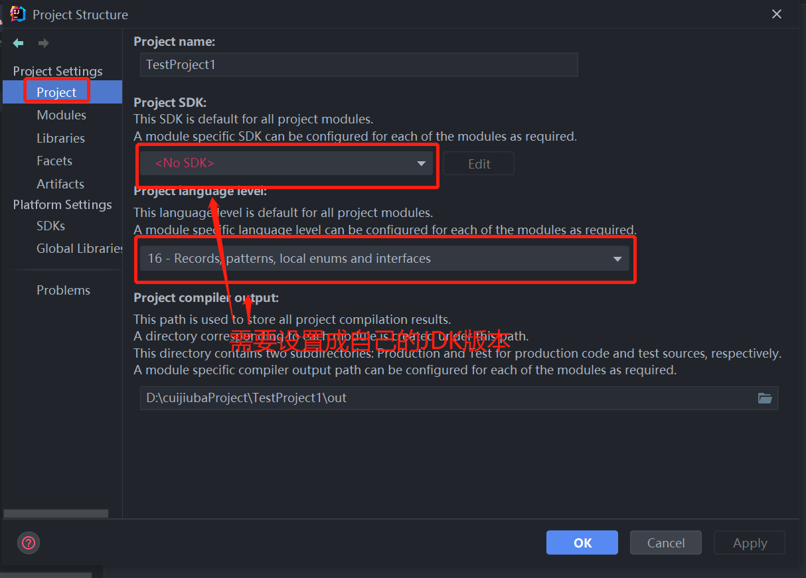806x578 pixels.
Task: Open the Modules settings section
Action: point(61,115)
